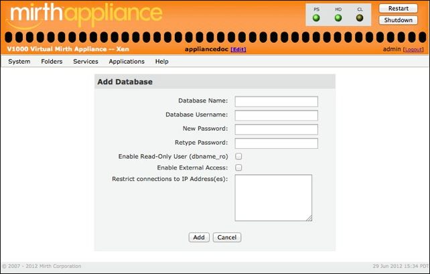This screenshot has width=430, height=274.
Task: Focus the Database Username field
Action: [277, 115]
